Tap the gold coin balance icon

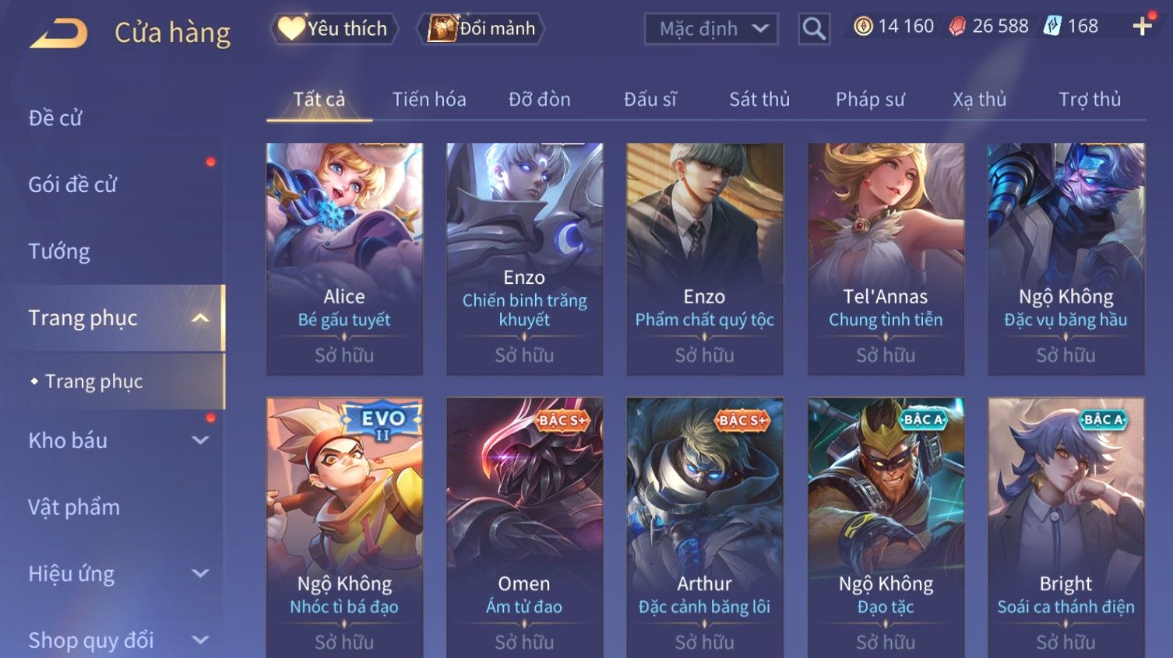coord(863,26)
